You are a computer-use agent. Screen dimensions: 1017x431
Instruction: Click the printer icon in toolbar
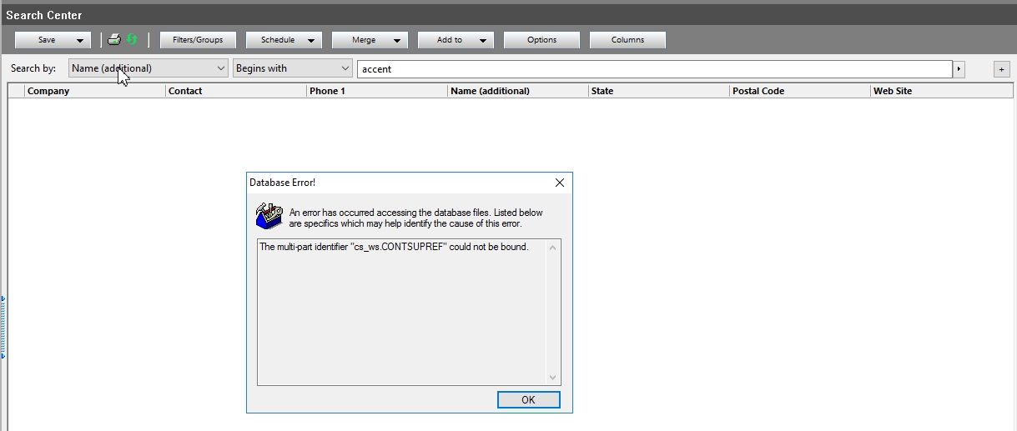114,40
